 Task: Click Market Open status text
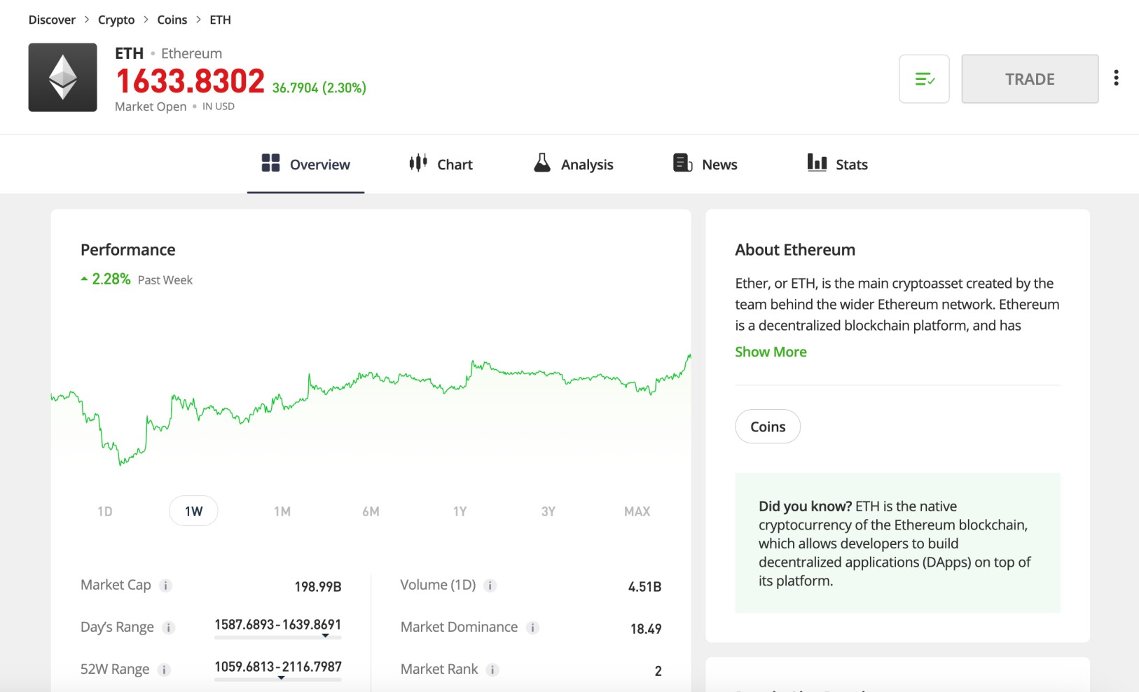pyautogui.click(x=151, y=106)
